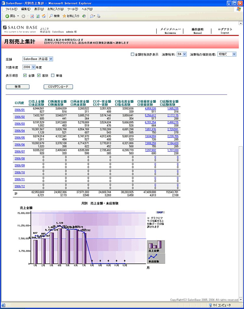
Task: Toggle the 金額を税抜き表示 checkbox
Action: [132, 54]
